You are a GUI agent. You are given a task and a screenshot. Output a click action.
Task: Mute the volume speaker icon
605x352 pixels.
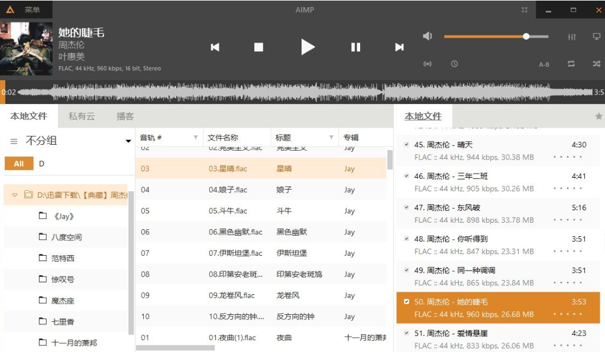[427, 36]
